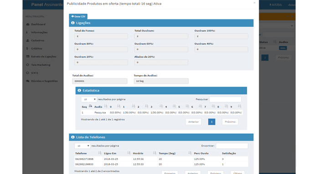Open Créditos in the sidebar
323x174 pixels.
coord(36,48)
